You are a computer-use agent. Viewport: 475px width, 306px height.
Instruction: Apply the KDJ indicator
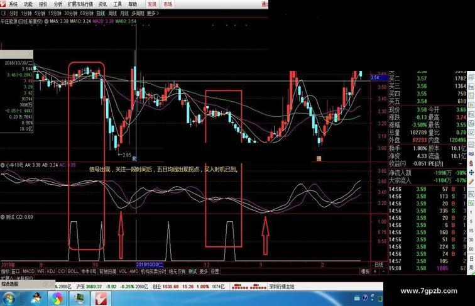51,271
